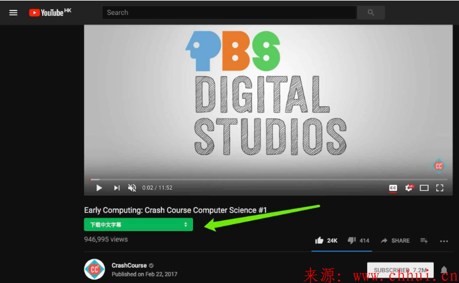Open CrashCourse channel avatar
The image size is (459, 283).
(x=95, y=269)
